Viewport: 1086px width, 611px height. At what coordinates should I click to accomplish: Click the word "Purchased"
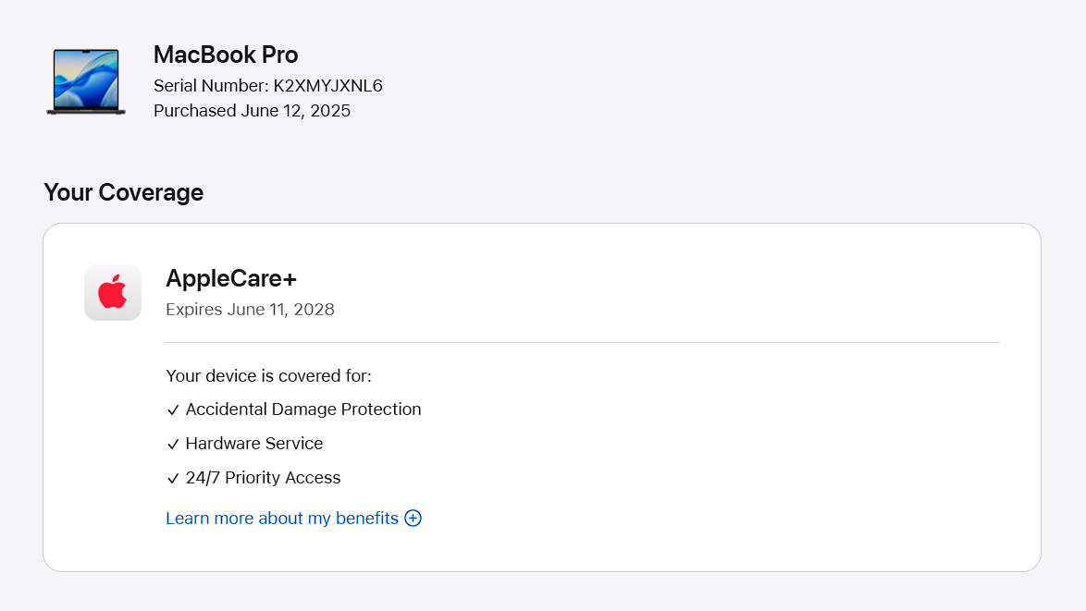pyautogui.click(x=195, y=111)
